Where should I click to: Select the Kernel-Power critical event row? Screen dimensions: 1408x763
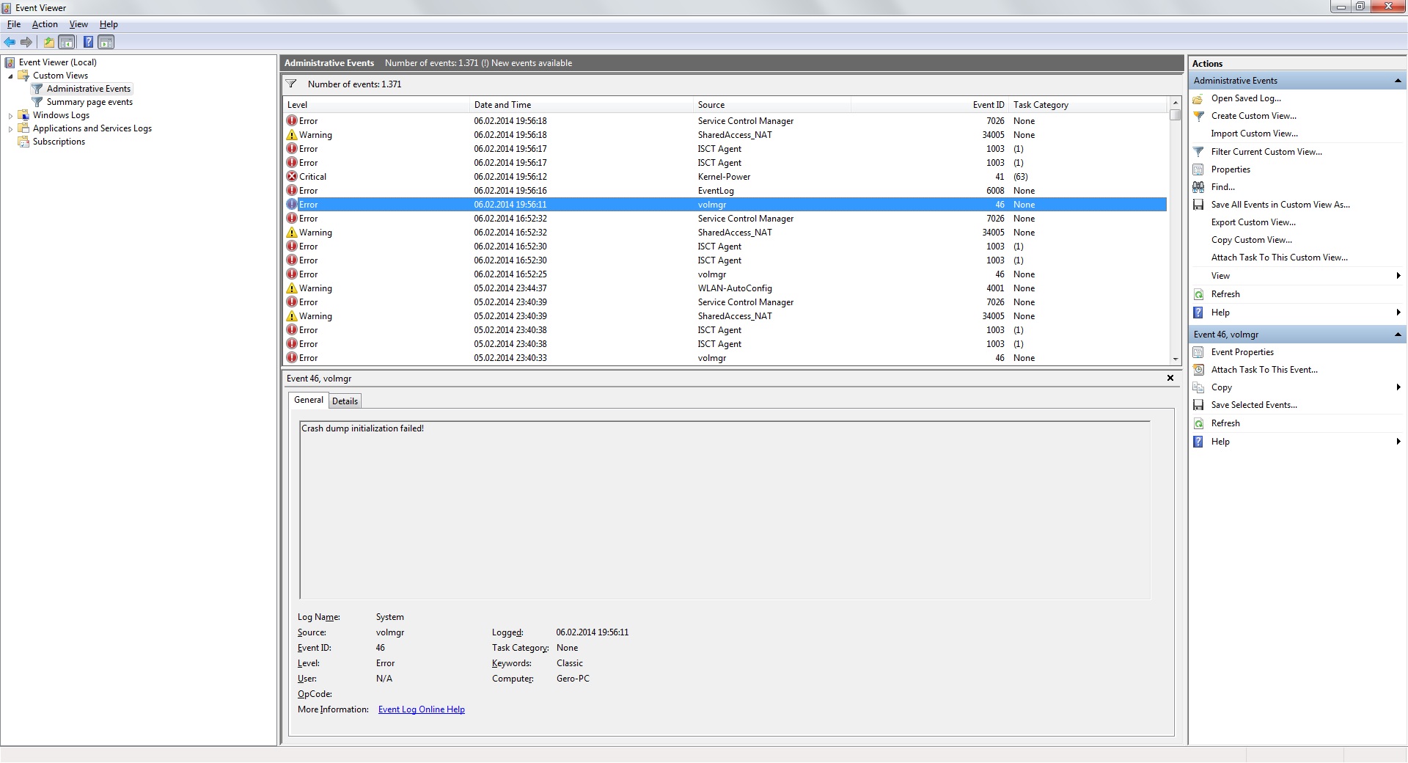click(725, 177)
